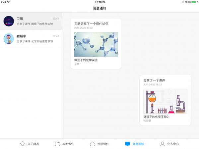Open 微观下的化学实验 courseware title in received card

tap(86, 60)
